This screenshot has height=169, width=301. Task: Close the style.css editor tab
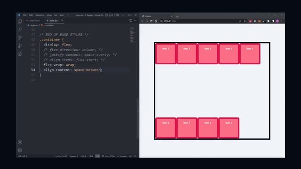tap(62, 20)
